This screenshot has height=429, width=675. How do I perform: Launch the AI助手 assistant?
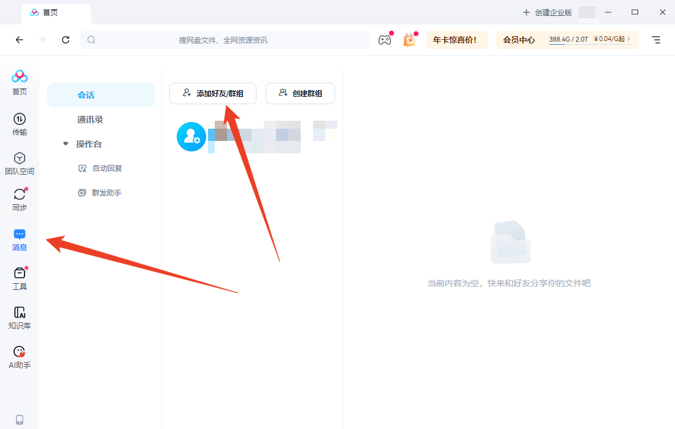tap(19, 355)
